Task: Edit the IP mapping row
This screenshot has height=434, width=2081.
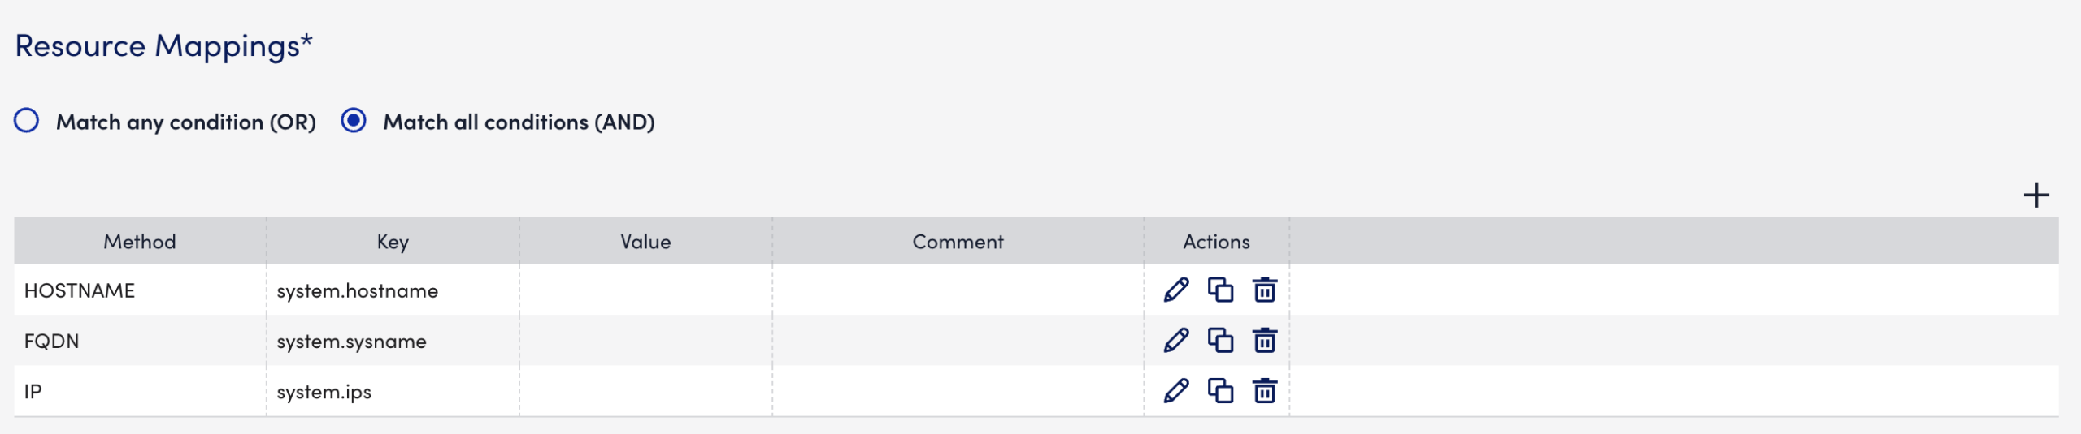Action: (1175, 391)
